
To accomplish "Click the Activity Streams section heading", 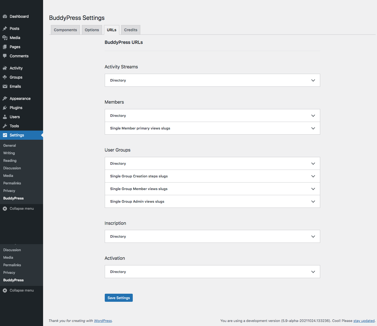I will point(121,67).
